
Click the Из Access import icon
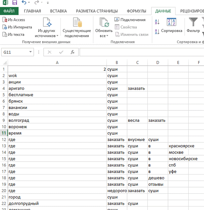(5, 20)
